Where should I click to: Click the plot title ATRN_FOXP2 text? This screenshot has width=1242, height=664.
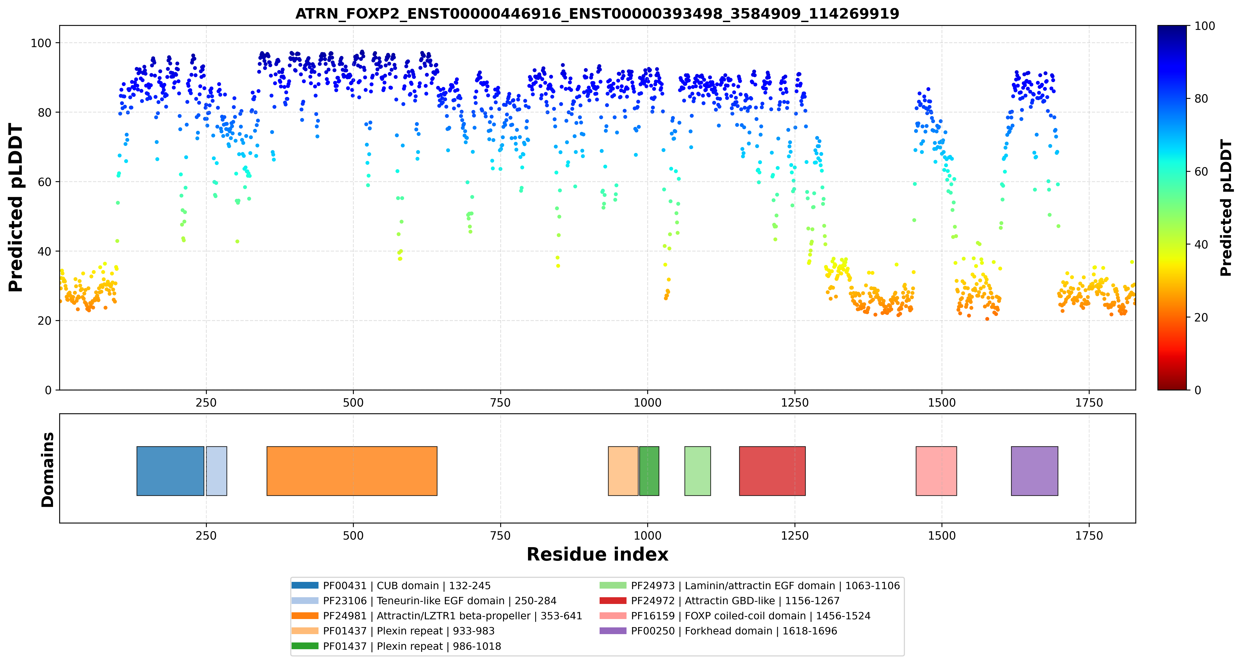pos(597,13)
